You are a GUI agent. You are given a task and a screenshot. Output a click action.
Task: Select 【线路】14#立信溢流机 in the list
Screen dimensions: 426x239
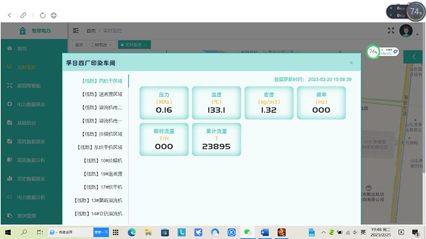[98, 214]
